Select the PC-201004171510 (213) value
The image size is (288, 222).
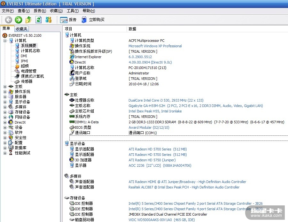click(x=147, y=68)
